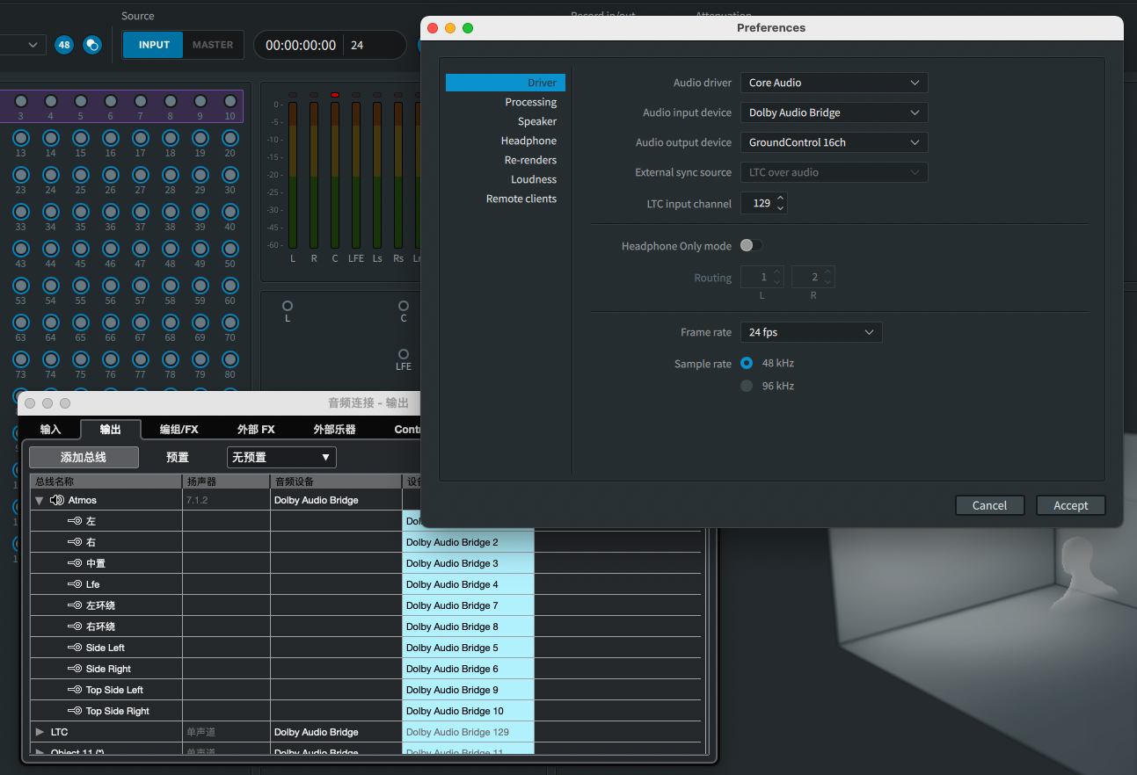Viewport: 1137px width, 775px height.
Task: Open the Frame rate 24 fps dropdown
Action: coord(810,332)
